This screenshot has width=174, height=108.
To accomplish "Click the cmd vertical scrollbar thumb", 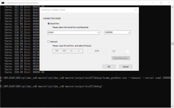I will (172, 44).
